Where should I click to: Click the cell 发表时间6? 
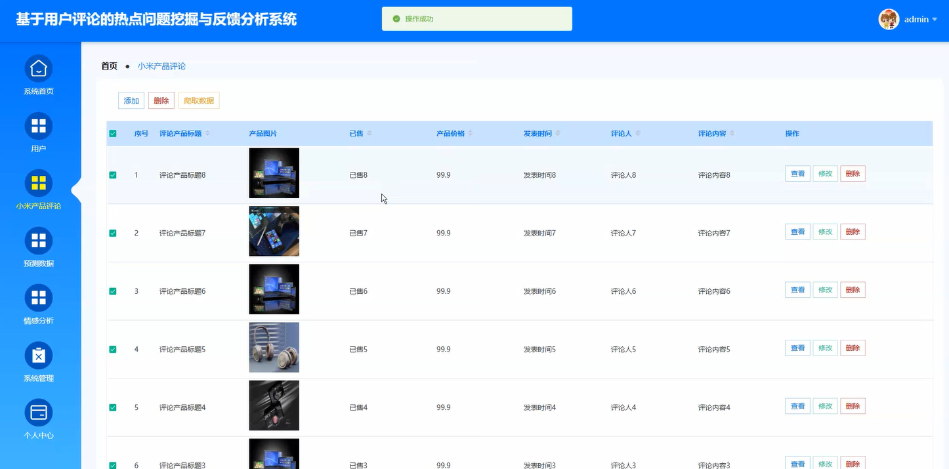tap(539, 291)
